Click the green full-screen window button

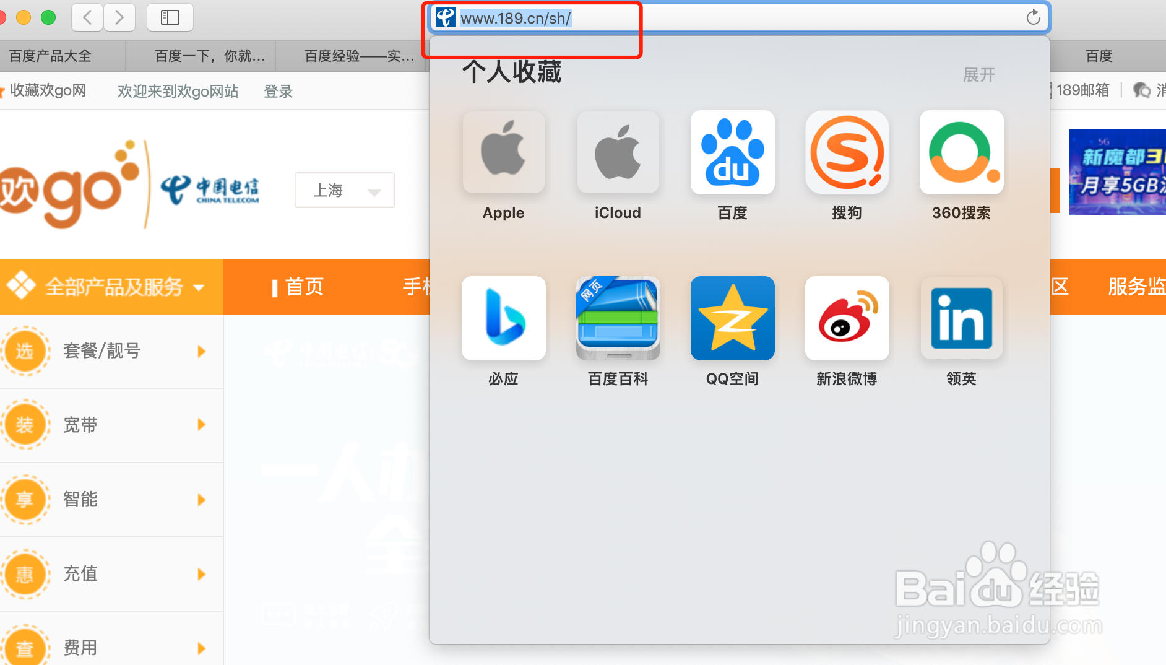coord(48,17)
